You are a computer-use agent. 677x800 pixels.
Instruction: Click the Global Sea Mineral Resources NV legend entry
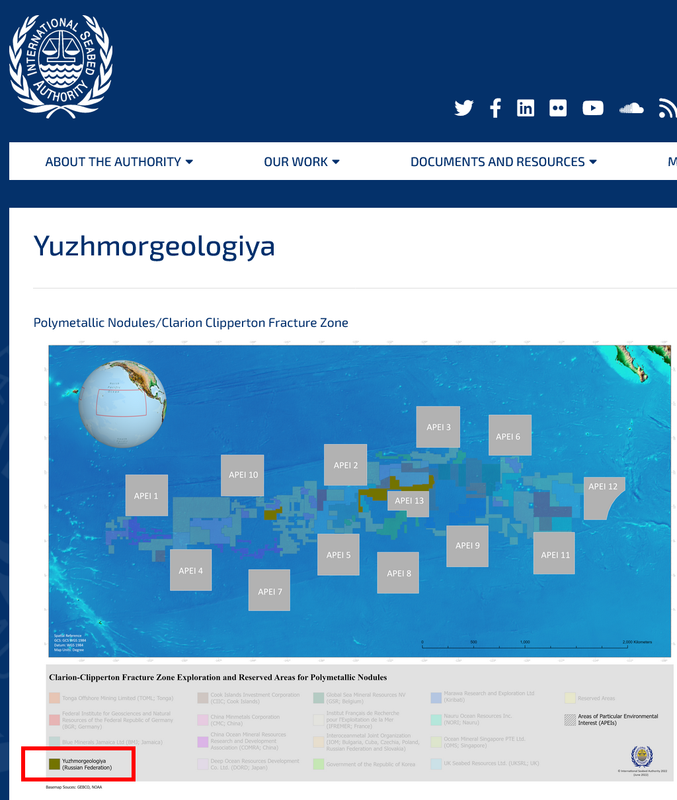tap(360, 698)
